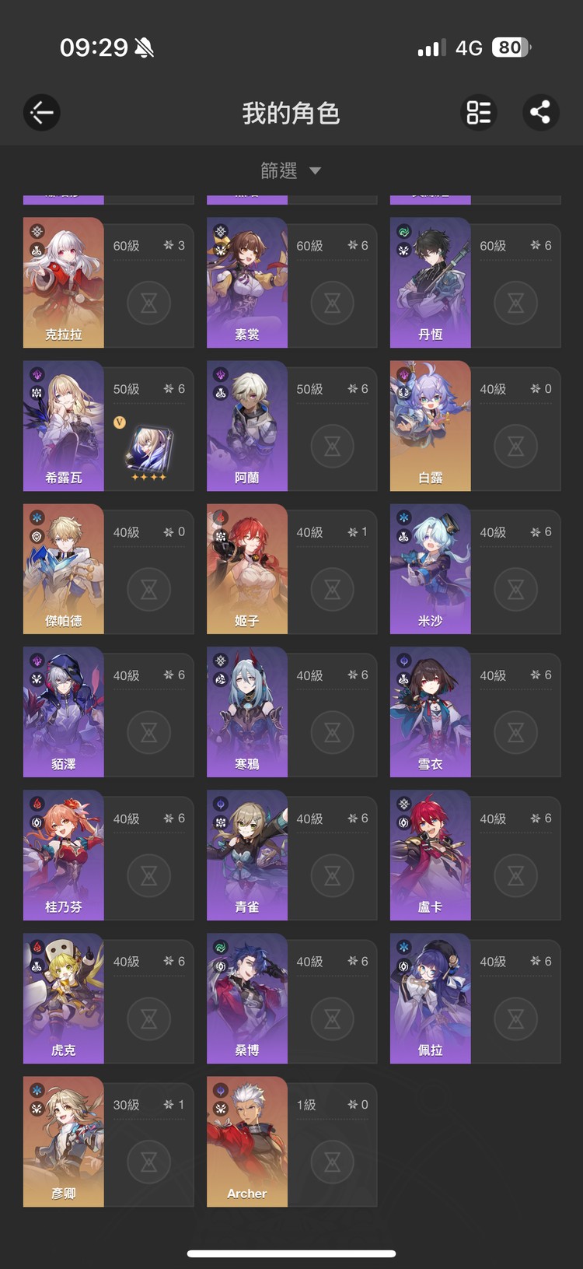583x1269 pixels.
Task: Open 桂乃芬 character card
Action: (109, 855)
